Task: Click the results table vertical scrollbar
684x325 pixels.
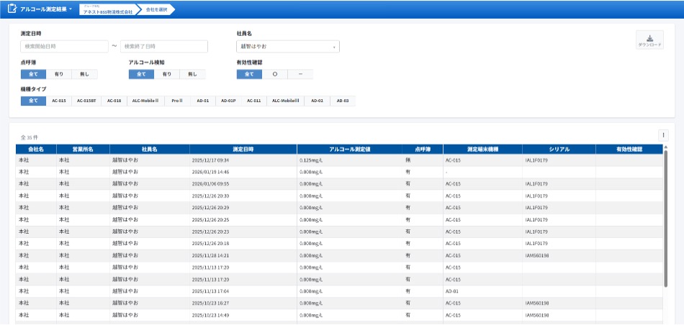Action: pyautogui.click(x=666, y=216)
